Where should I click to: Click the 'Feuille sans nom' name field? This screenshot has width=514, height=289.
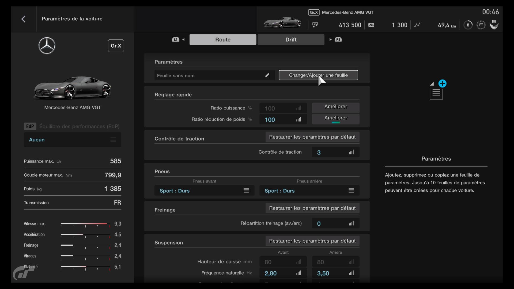coord(209,75)
